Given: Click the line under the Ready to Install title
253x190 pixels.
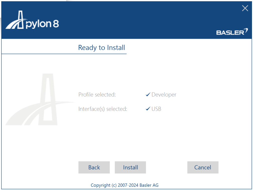Looking at the screenshot, I should pos(64,54).
